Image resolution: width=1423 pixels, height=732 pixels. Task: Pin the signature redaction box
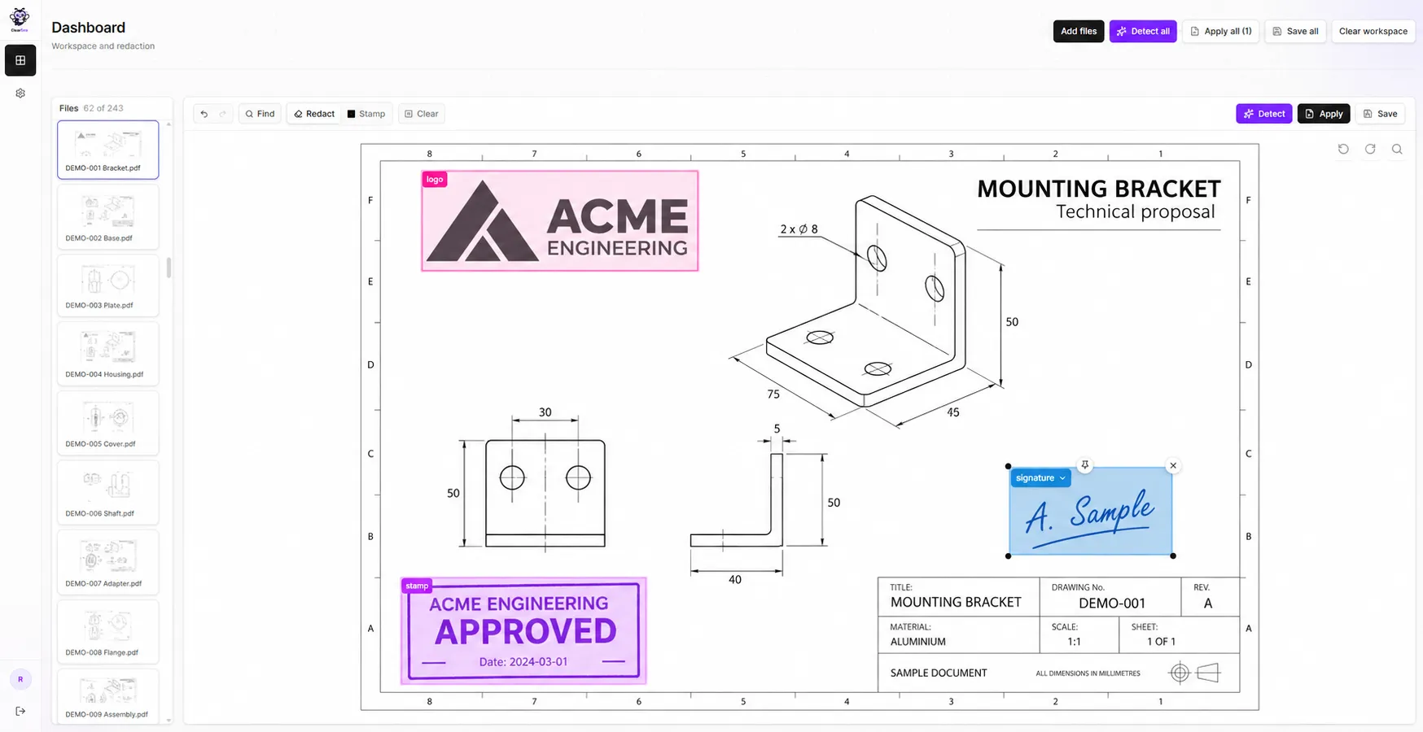click(1084, 465)
